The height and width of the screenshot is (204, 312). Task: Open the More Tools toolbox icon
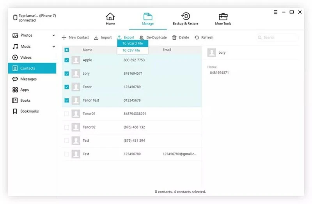point(223,17)
